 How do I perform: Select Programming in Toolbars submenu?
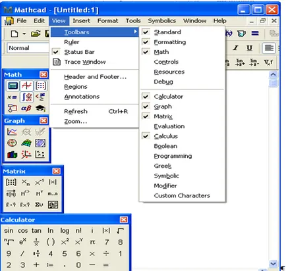click(x=182, y=156)
